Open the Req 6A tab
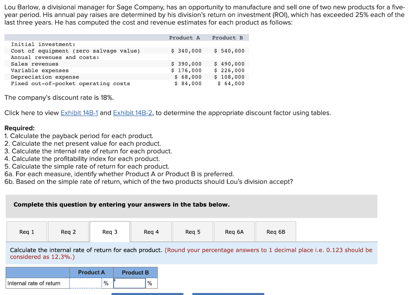 click(234, 231)
